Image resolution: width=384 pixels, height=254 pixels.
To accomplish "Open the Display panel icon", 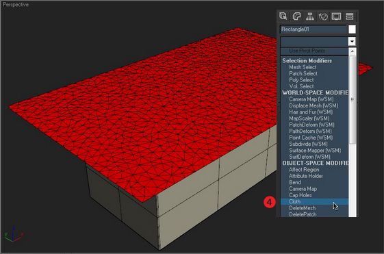I will click(336, 16).
